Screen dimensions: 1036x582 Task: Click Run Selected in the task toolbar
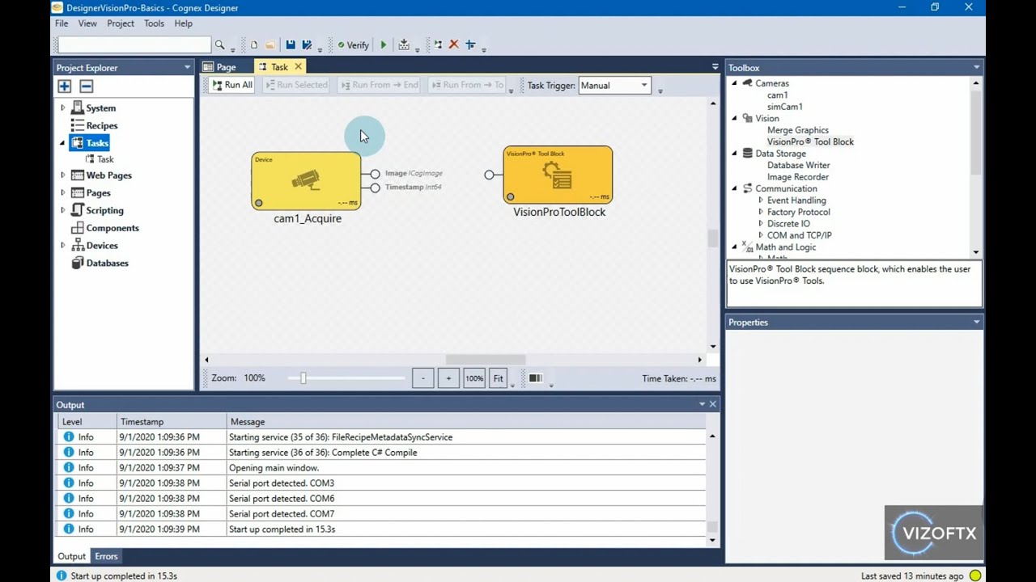pyautogui.click(x=296, y=85)
